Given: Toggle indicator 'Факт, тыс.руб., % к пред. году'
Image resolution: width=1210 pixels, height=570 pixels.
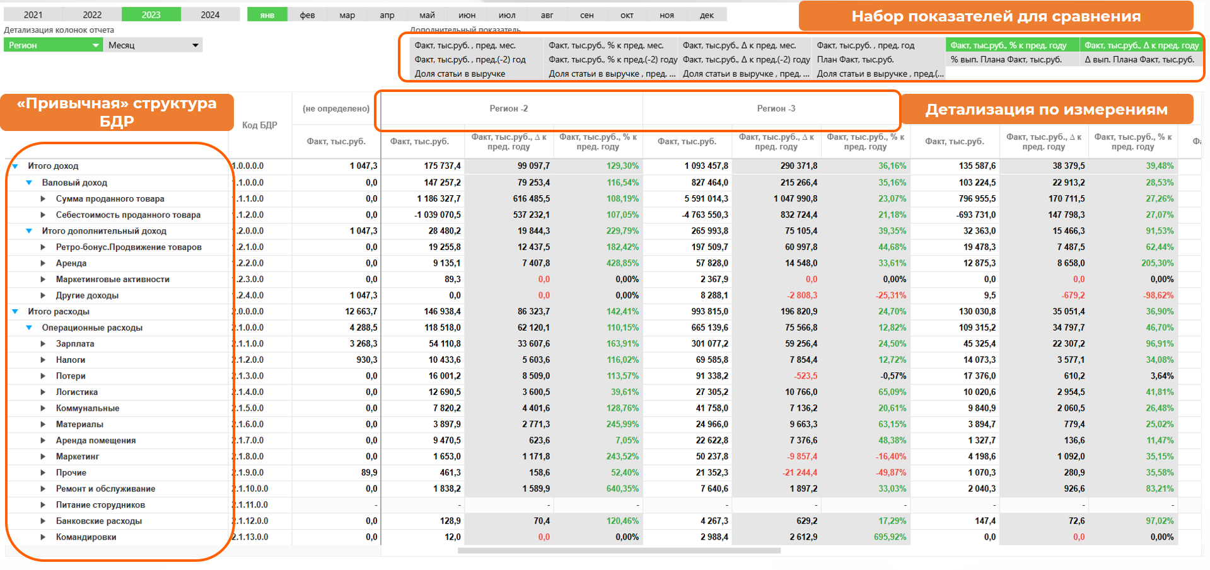Looking at the screenshot, I should coord(1012,45).
